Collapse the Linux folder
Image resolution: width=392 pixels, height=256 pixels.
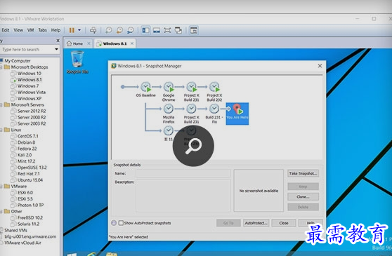coord(1,130)
